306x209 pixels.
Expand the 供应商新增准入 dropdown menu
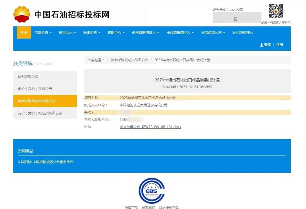[146, 32]
